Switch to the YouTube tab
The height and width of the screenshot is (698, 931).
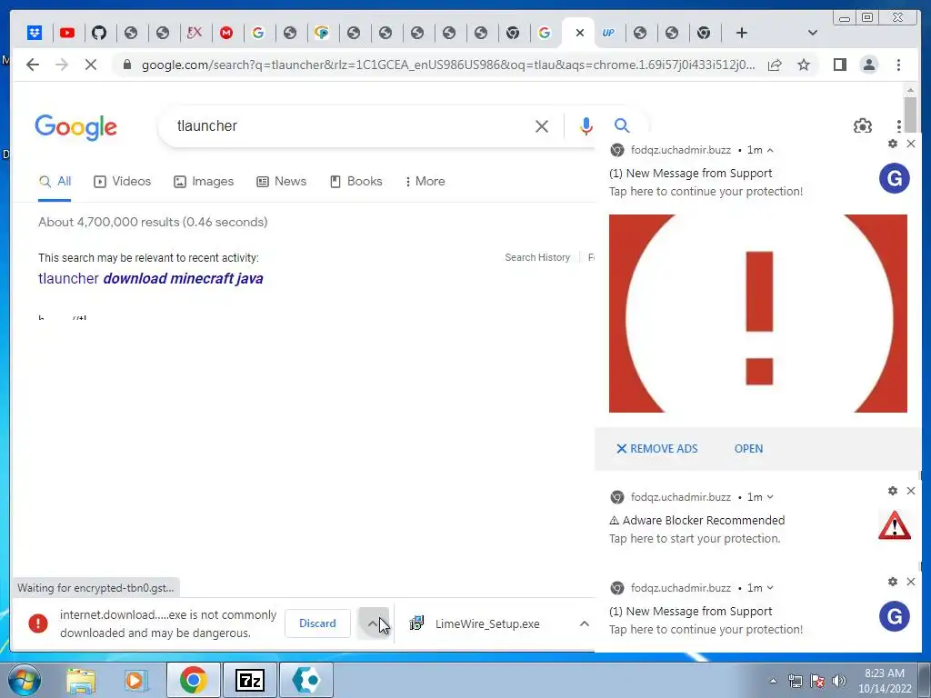pos(67,33)
